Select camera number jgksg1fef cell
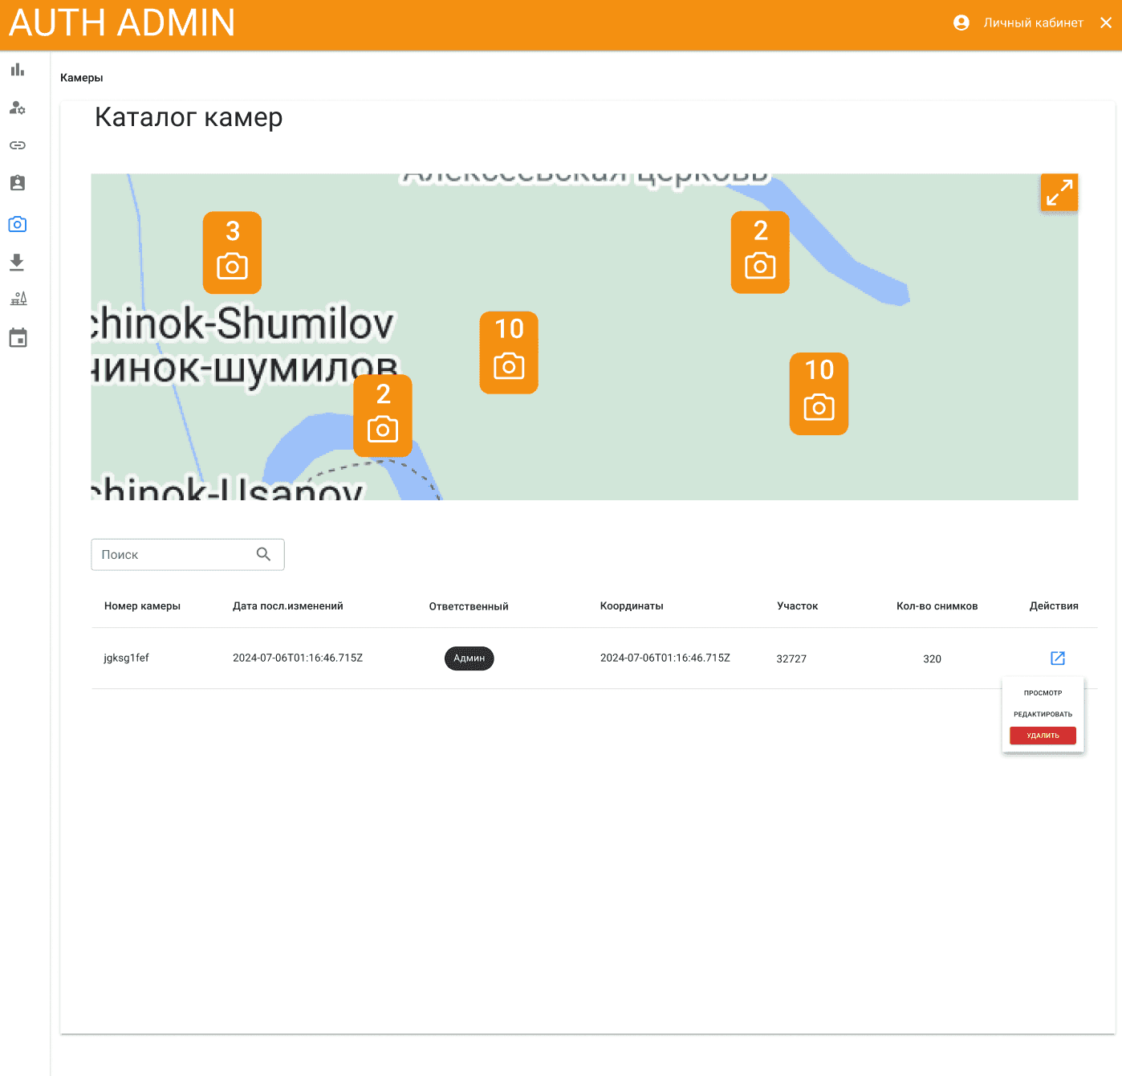The width and height of the screenshot is (1122, 1076). point(127,658)
